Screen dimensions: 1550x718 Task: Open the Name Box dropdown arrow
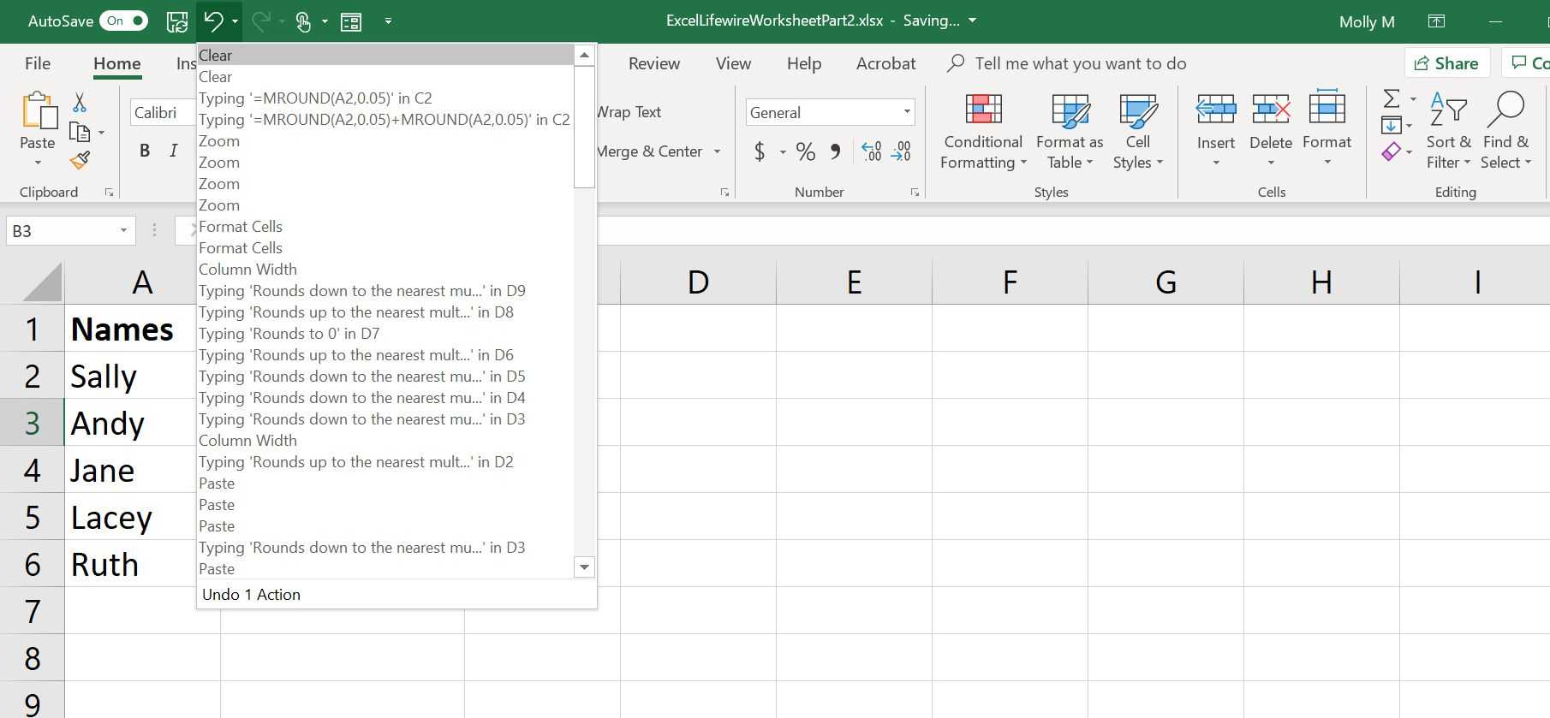tap(123, 230)
